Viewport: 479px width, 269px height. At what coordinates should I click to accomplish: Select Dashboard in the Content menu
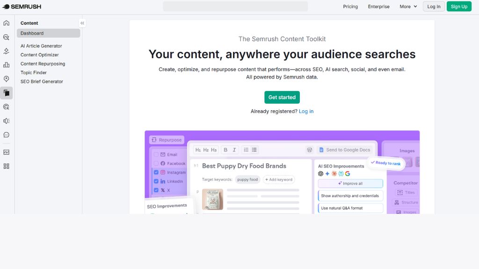click(49, 33)
